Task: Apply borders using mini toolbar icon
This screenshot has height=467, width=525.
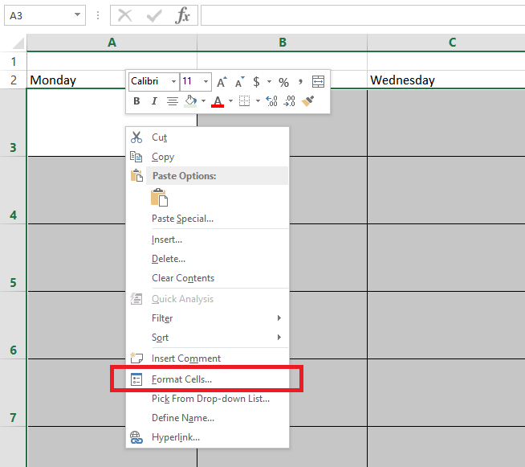Action: tap(244, 101)
